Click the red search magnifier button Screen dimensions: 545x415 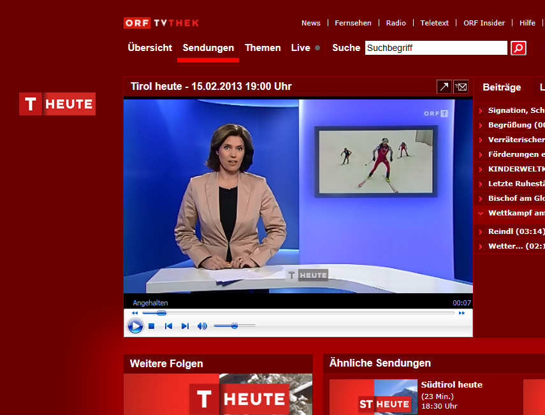(x=518, y=48)
